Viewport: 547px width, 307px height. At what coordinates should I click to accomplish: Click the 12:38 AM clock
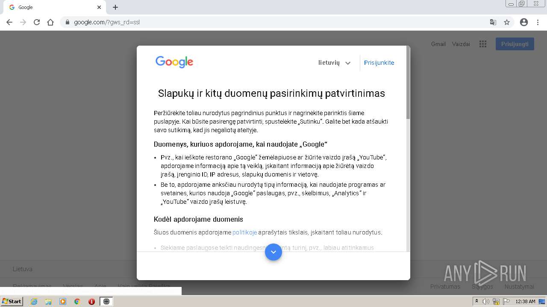525,301
